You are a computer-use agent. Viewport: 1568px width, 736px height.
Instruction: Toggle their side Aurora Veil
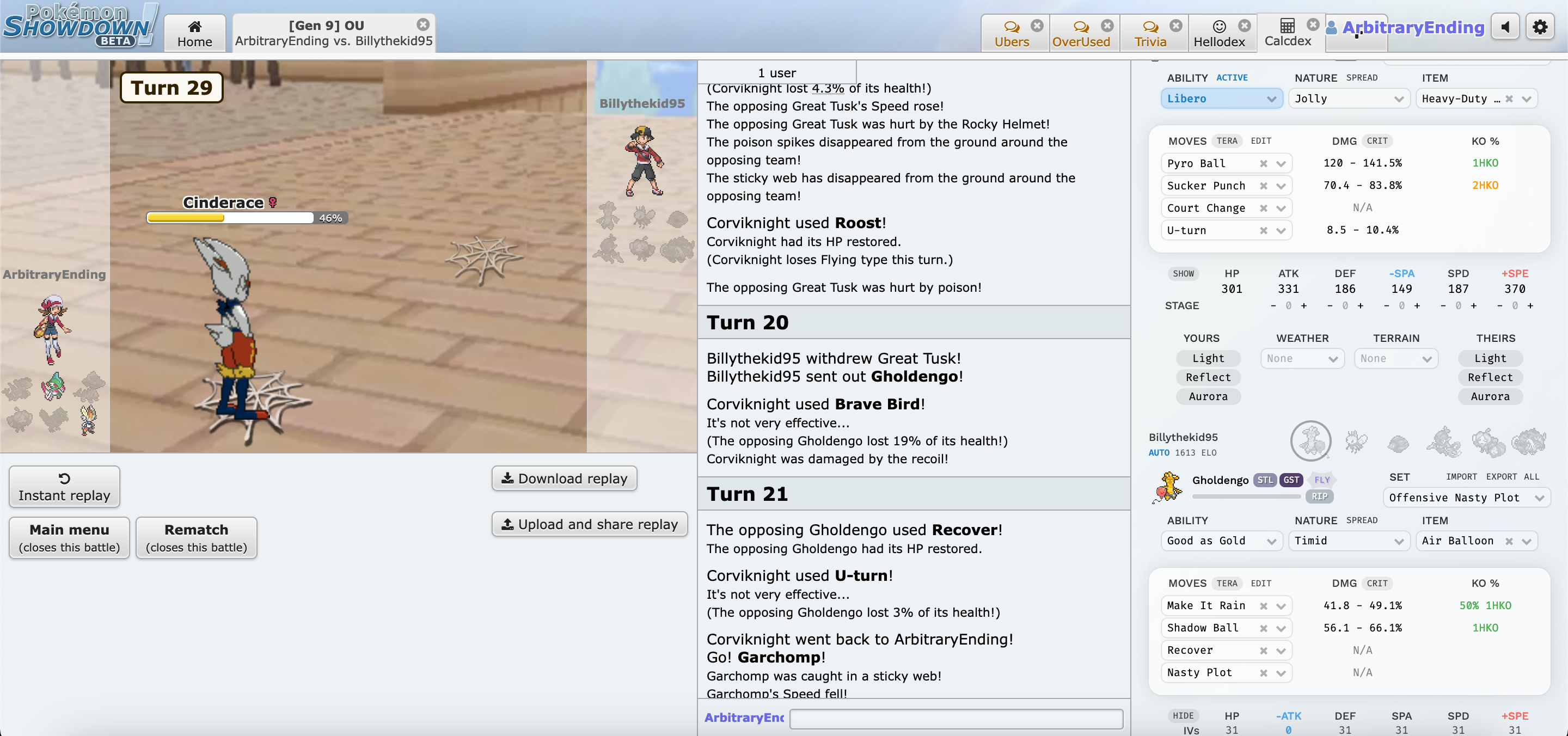point(1490,396)
